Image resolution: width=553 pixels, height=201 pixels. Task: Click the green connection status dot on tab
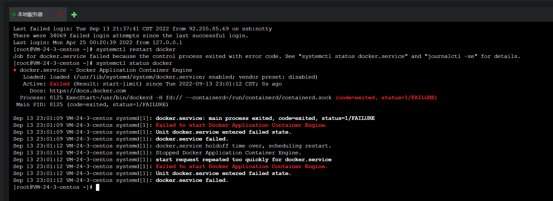coord(14,14)
